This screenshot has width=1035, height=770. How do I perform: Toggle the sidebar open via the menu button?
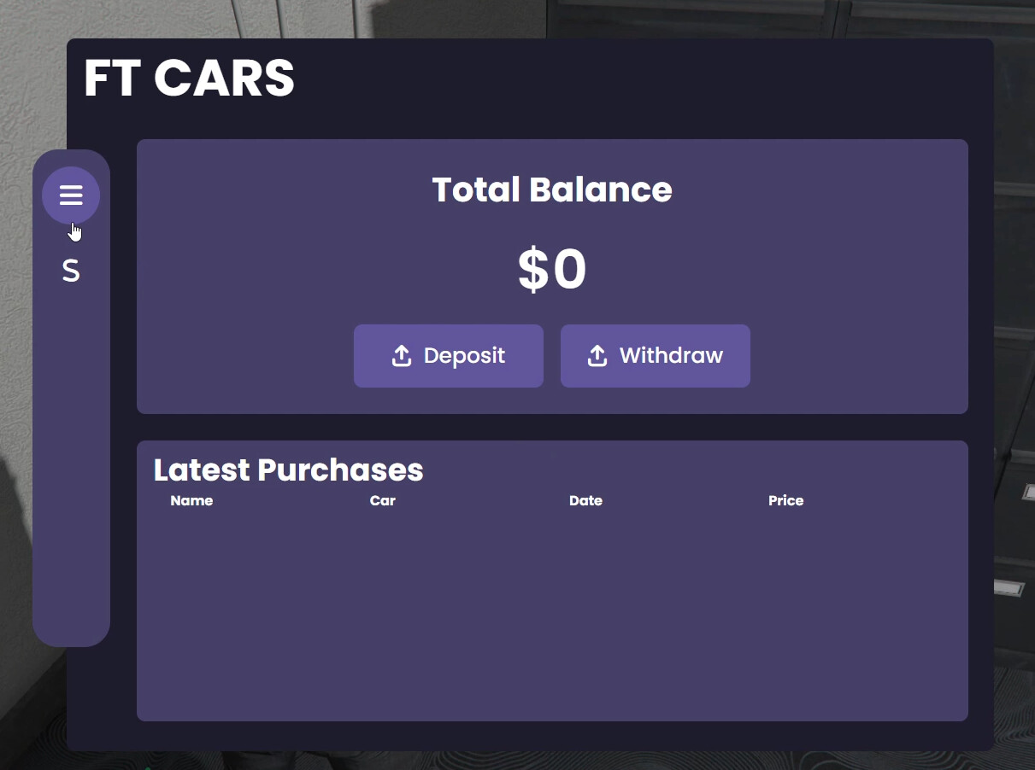[71, 195]
